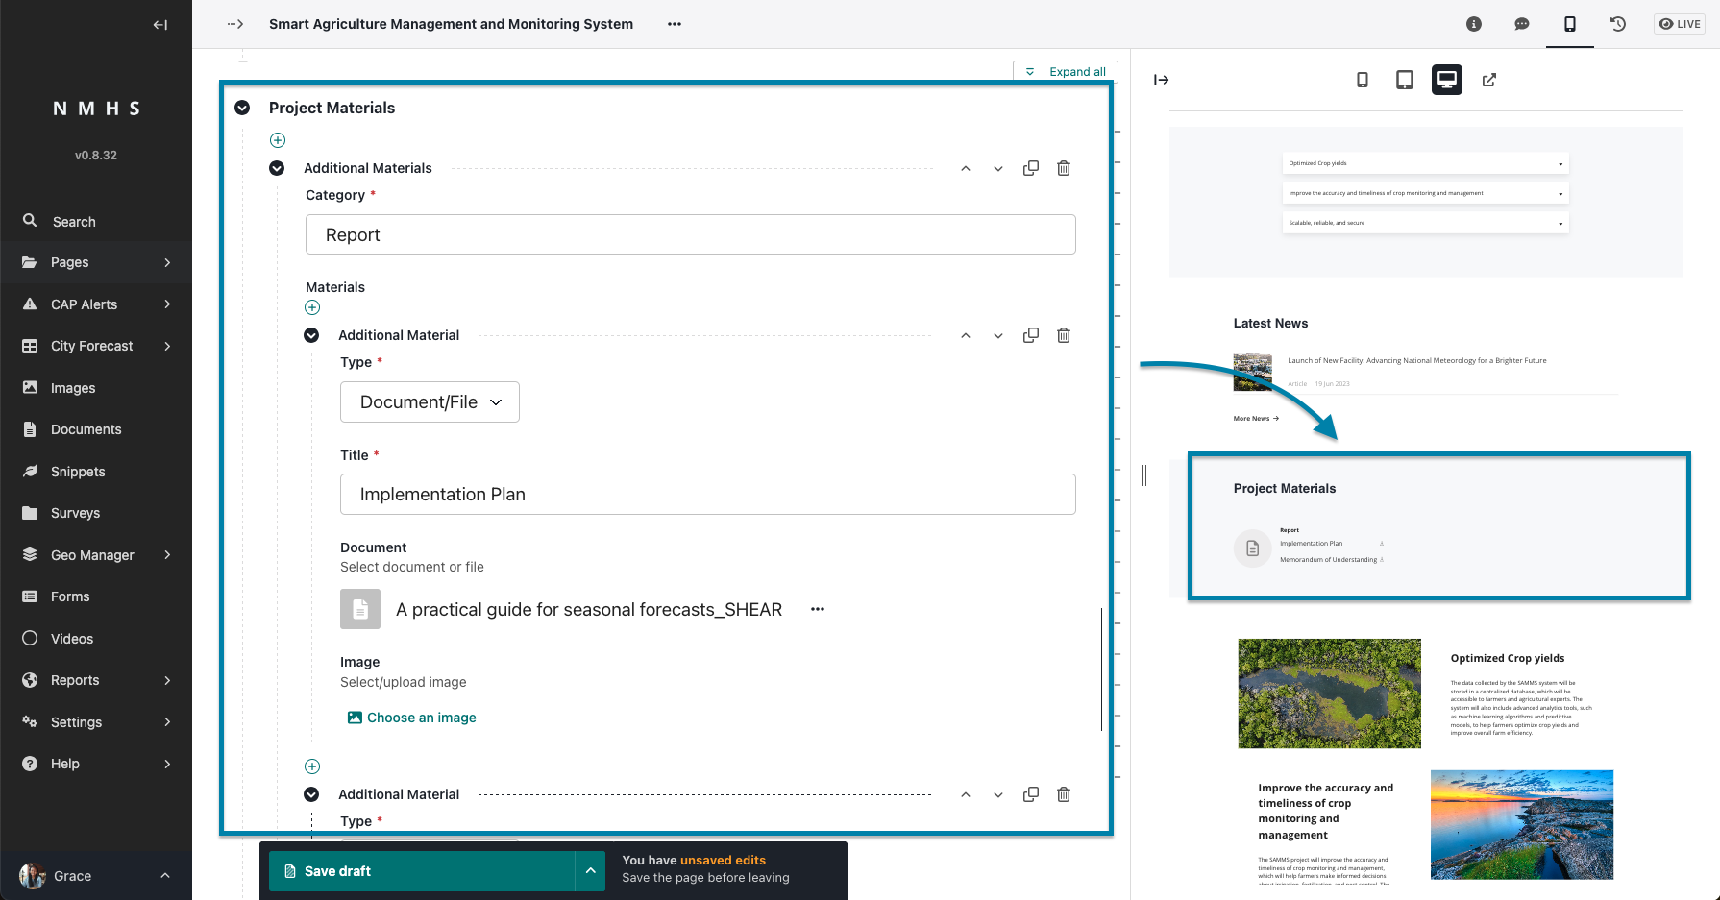Image resolution: width=1720 pixels, height=900 pixels.
Task: Open the Document/File type dropdown
Action: [430, 401]
